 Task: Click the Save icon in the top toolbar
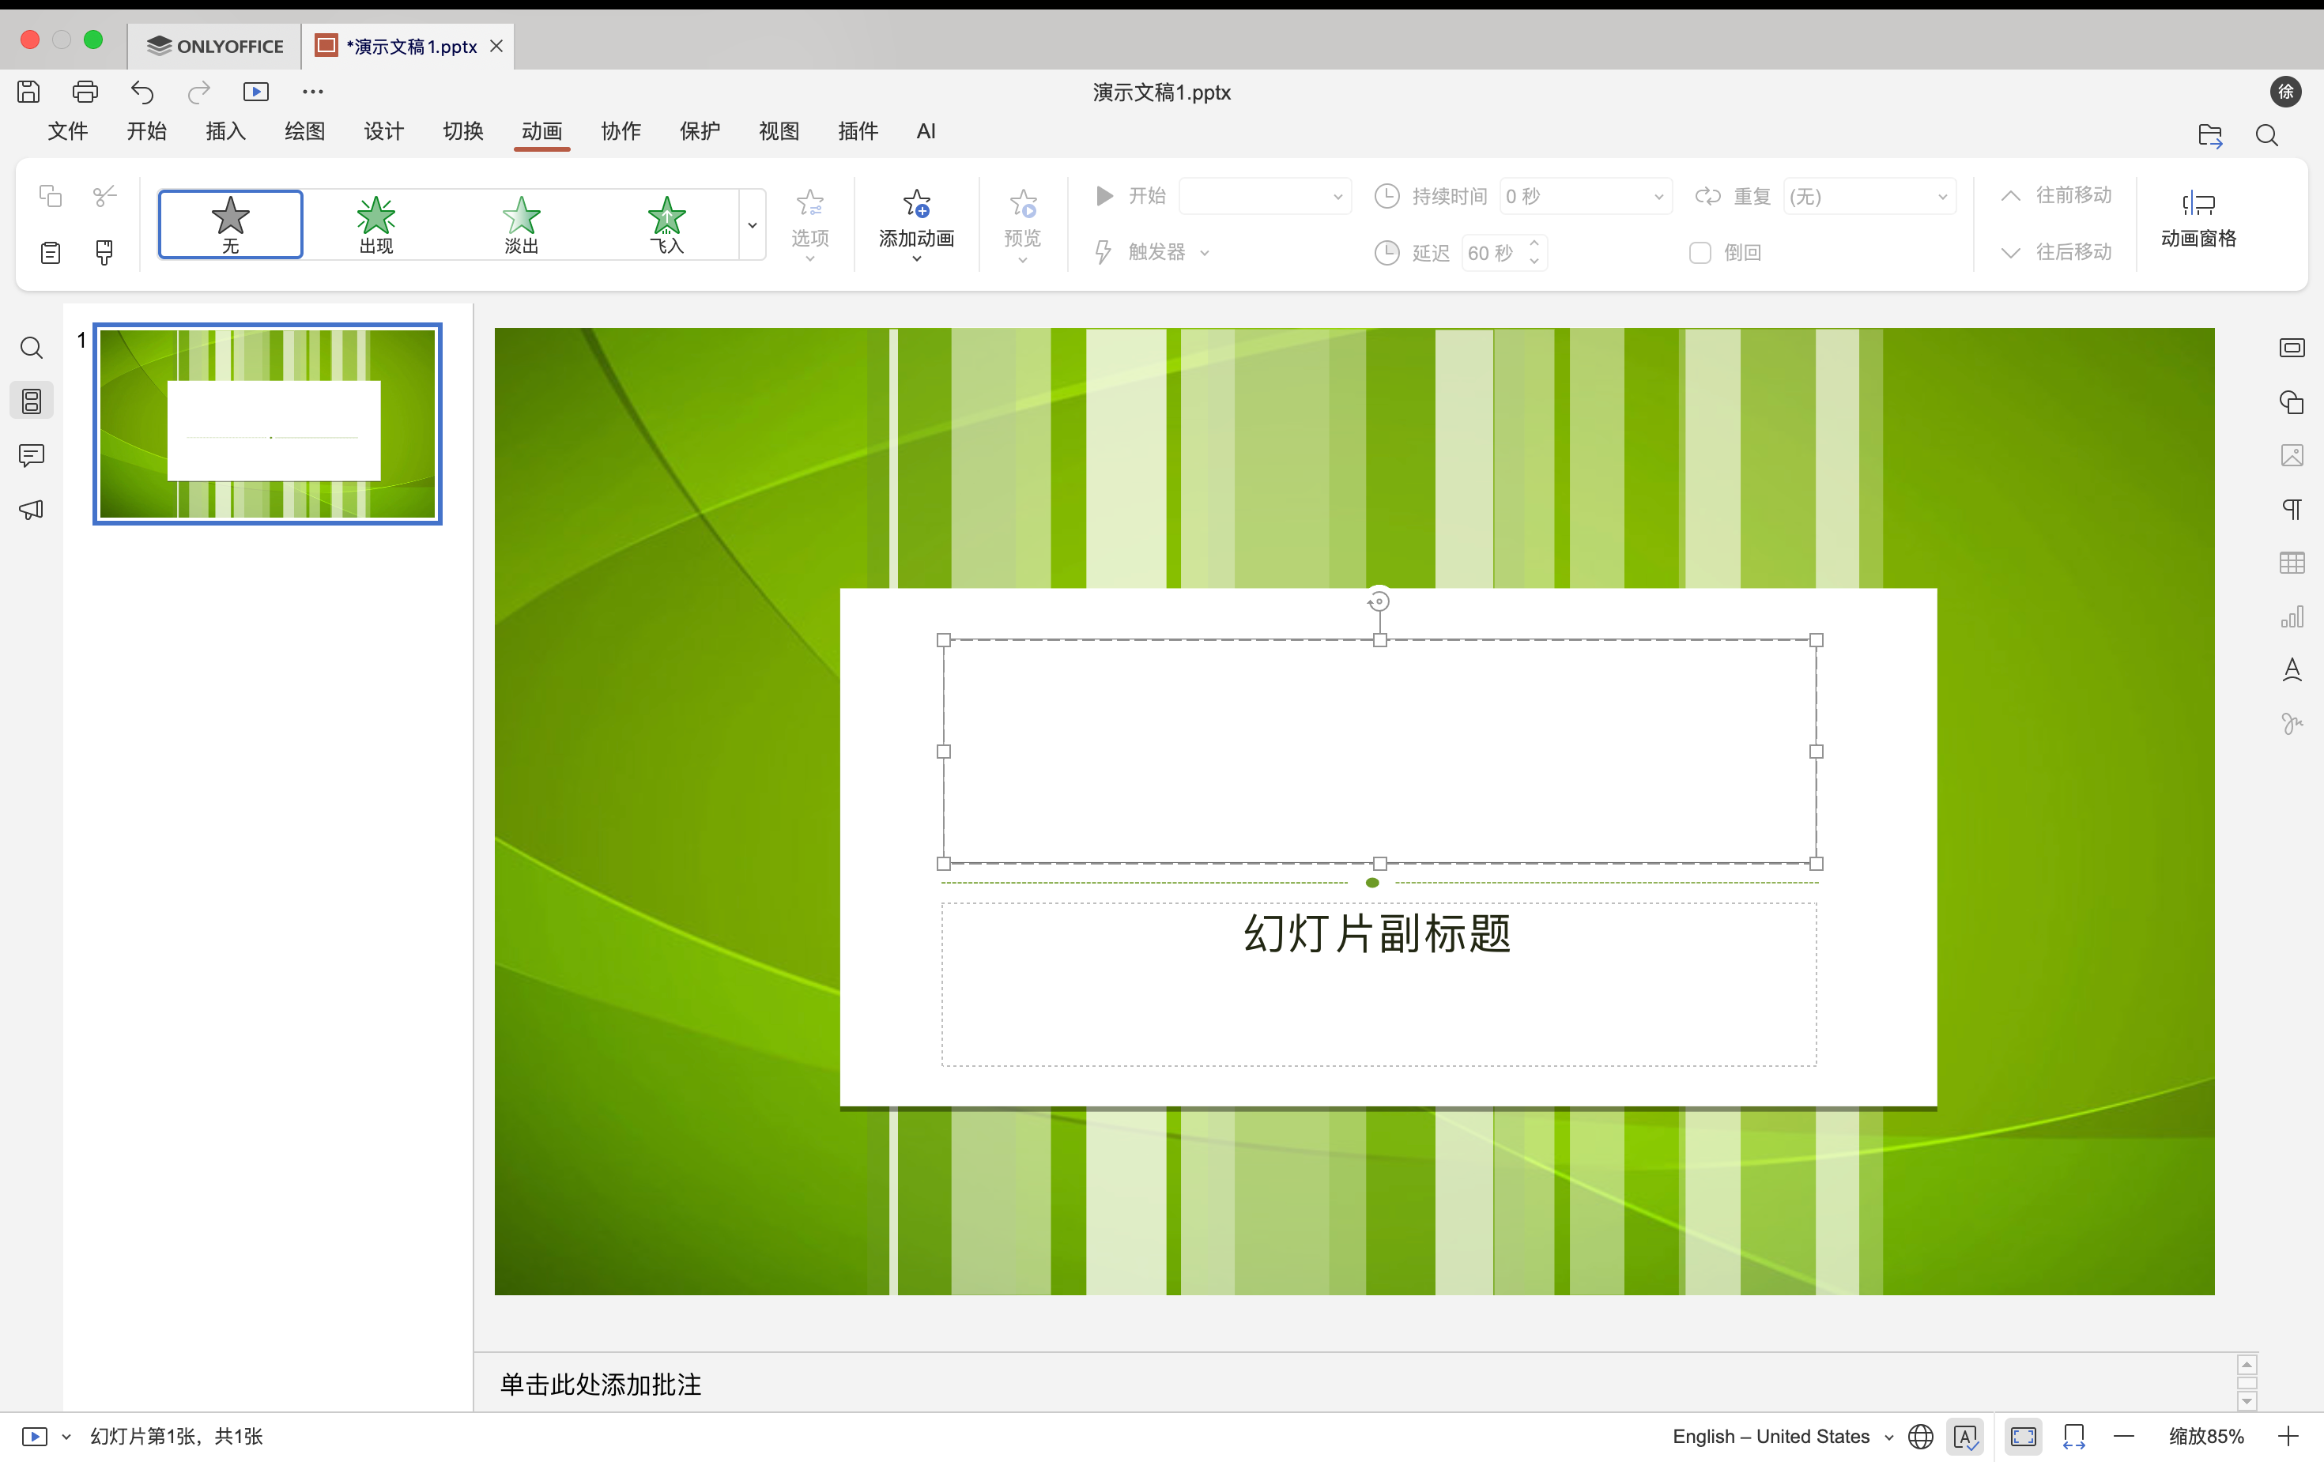tap(29, 92)
